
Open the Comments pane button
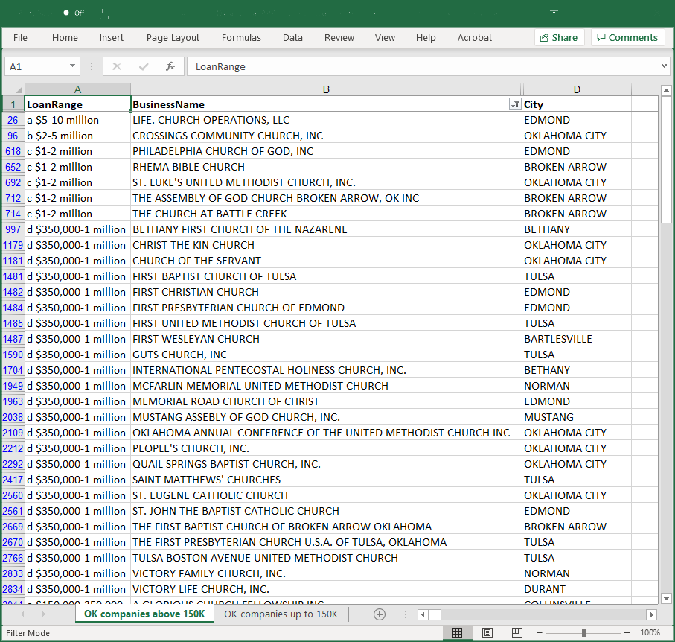click(x=627, y=37)
